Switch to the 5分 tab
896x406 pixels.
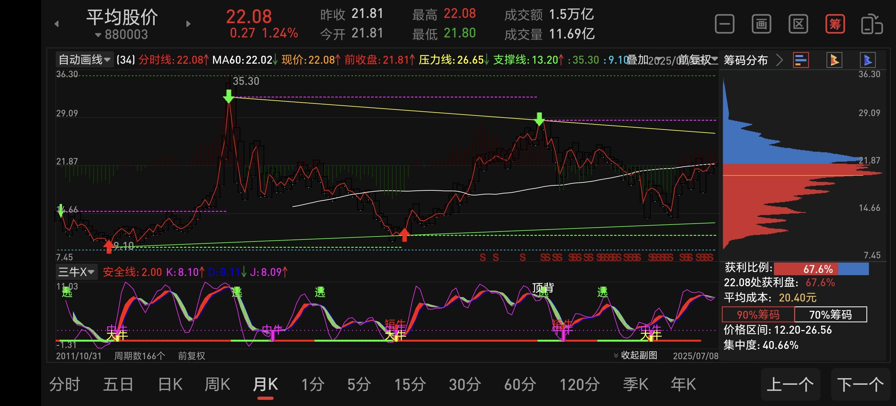coord(359,384)
